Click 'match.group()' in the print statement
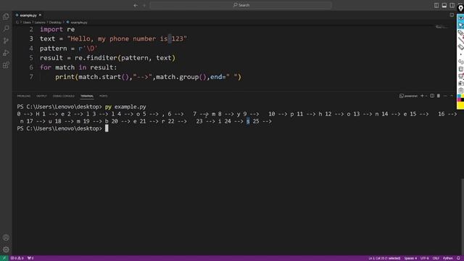Screen dimensions: 464x261 click(181, 77)
